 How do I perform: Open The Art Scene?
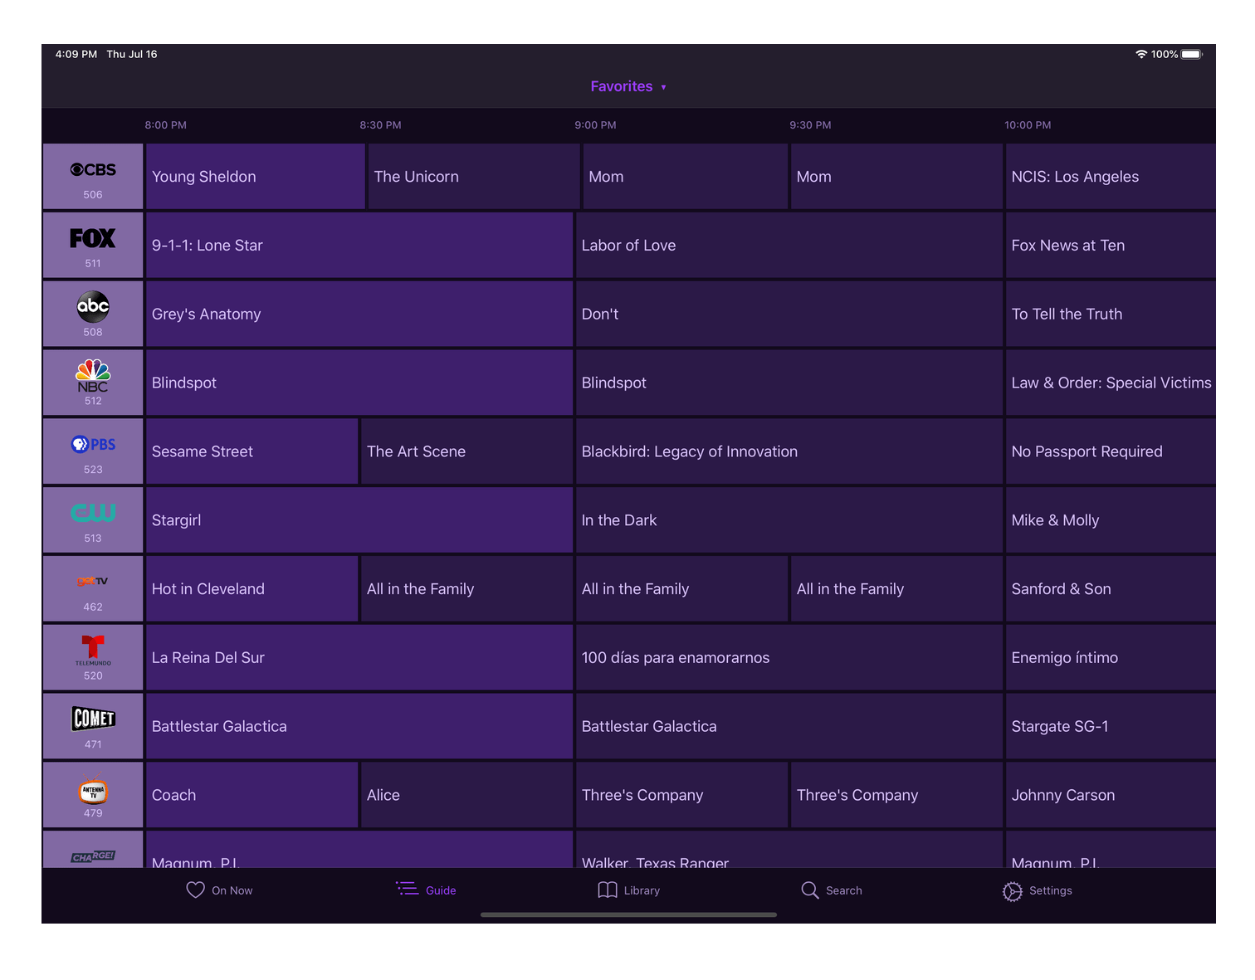click(x=466, y=451)
